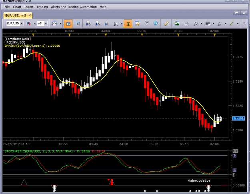250x194 pixels.
Task: Select the ruler measure tool
Action: pos(166,24)
